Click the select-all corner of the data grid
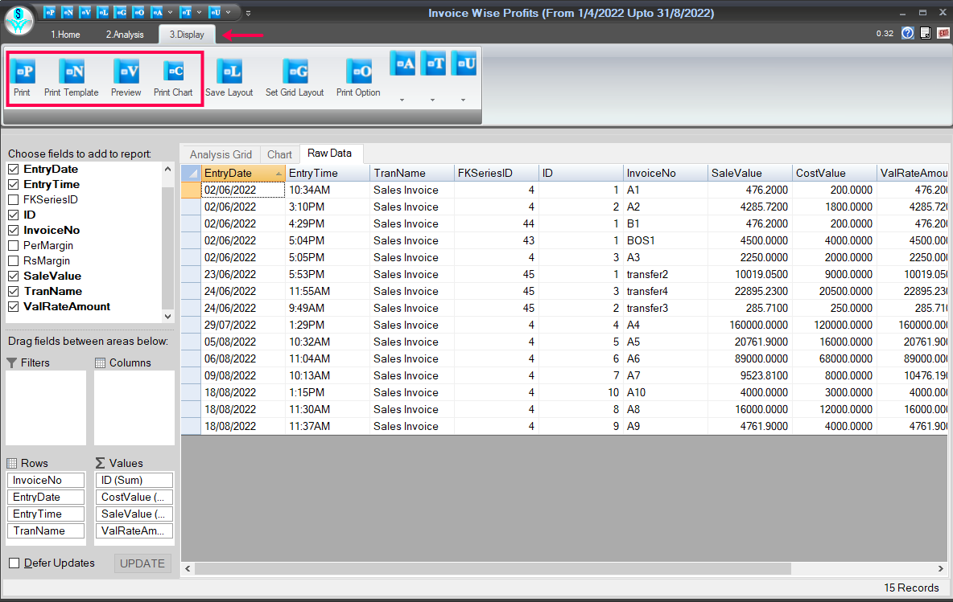 191,173
